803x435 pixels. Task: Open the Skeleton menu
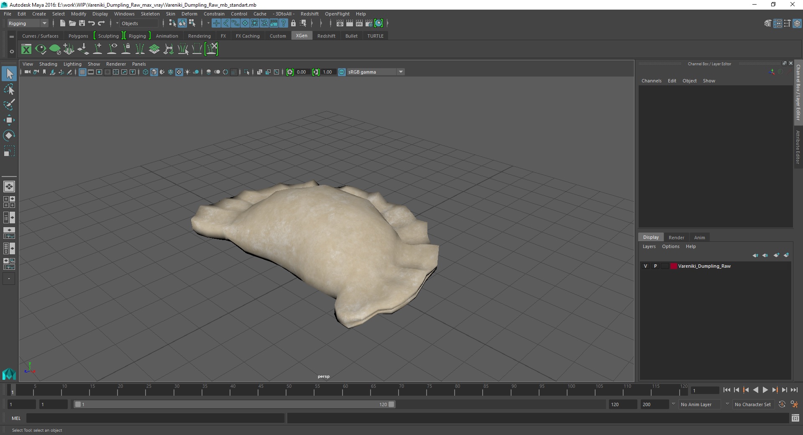pyautogui.click(x=150, y=14)
